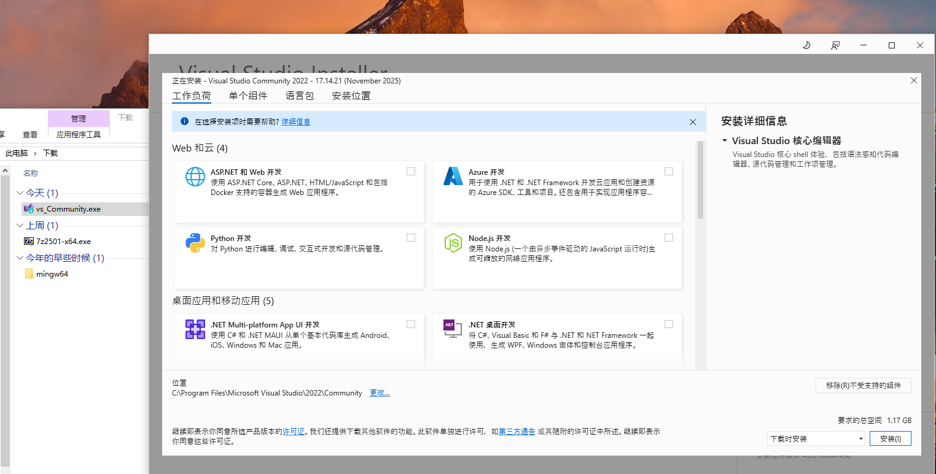Click the .NET MAUI workload icon
Viewport: 936px width, 474px height.
tap(195, 329)
